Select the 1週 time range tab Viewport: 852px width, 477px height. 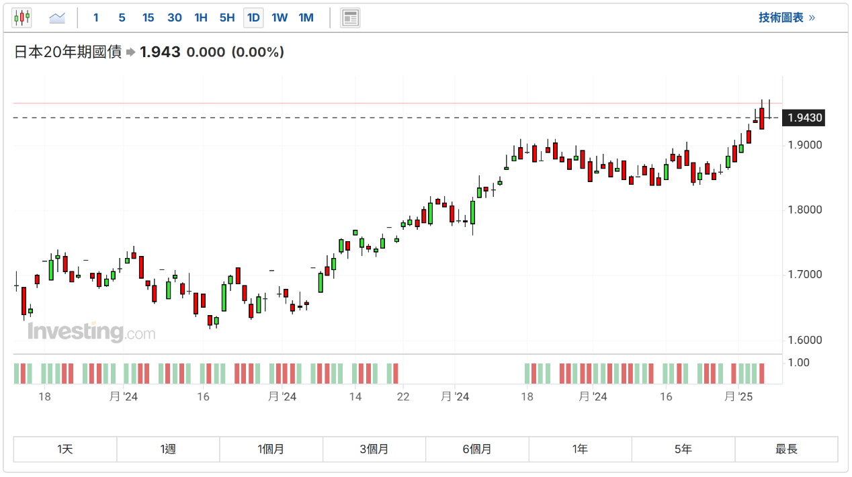(168, 449)
